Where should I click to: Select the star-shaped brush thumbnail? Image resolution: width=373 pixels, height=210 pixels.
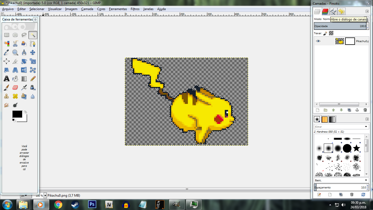tap(356, 148)
